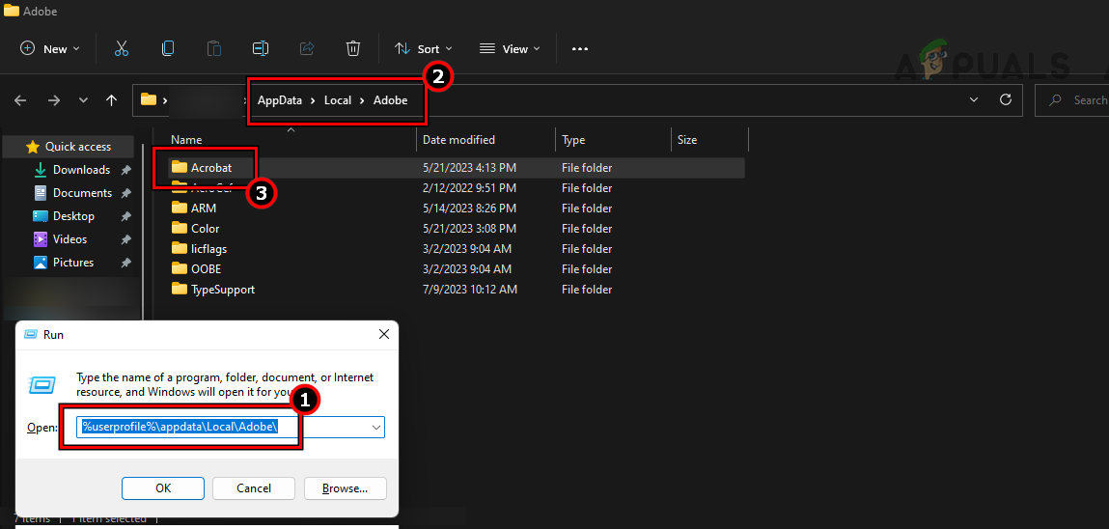Select the OOBE folder

click(207, 268)
